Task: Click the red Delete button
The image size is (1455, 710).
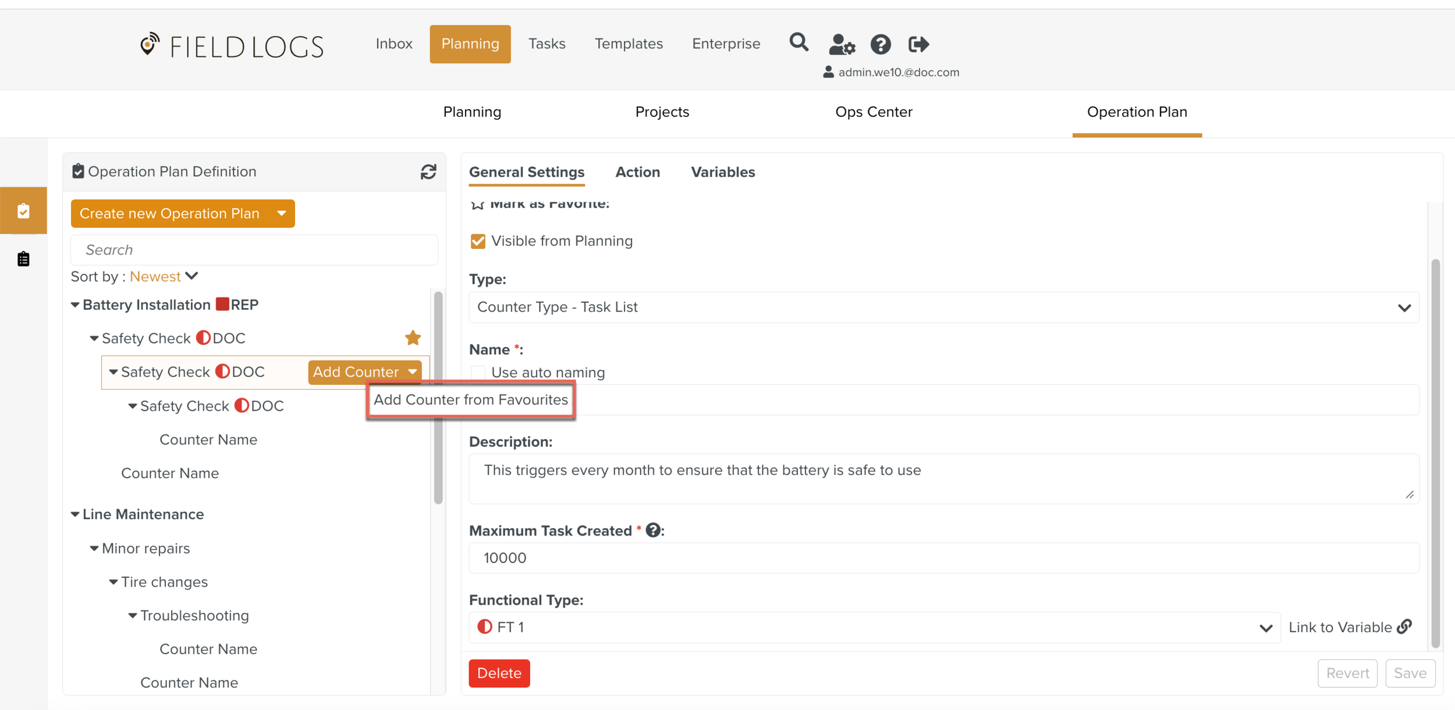Action: pyautogui.click(x=499, y=673)
